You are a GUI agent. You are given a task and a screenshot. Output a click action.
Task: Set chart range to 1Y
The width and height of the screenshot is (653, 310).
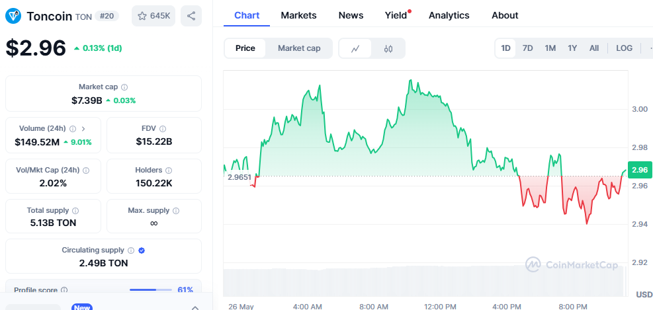point(572,48)
